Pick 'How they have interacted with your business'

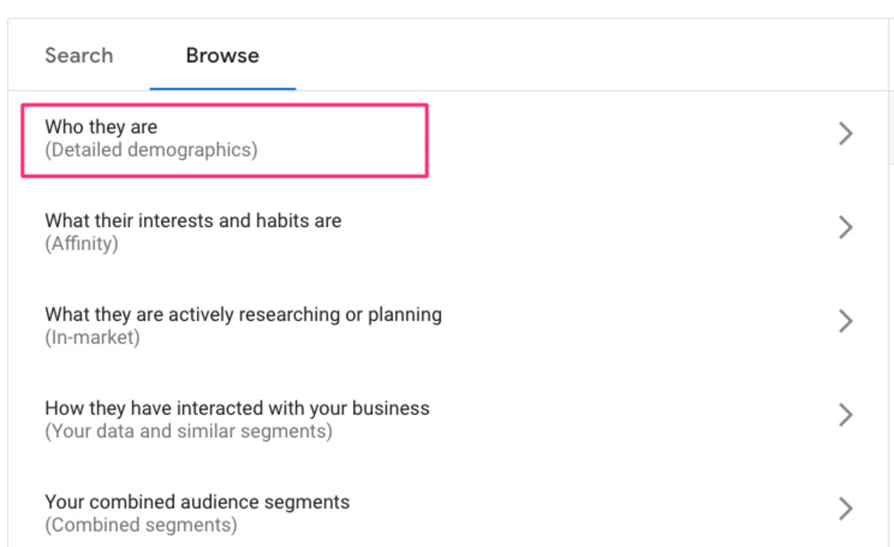(237, 408)
